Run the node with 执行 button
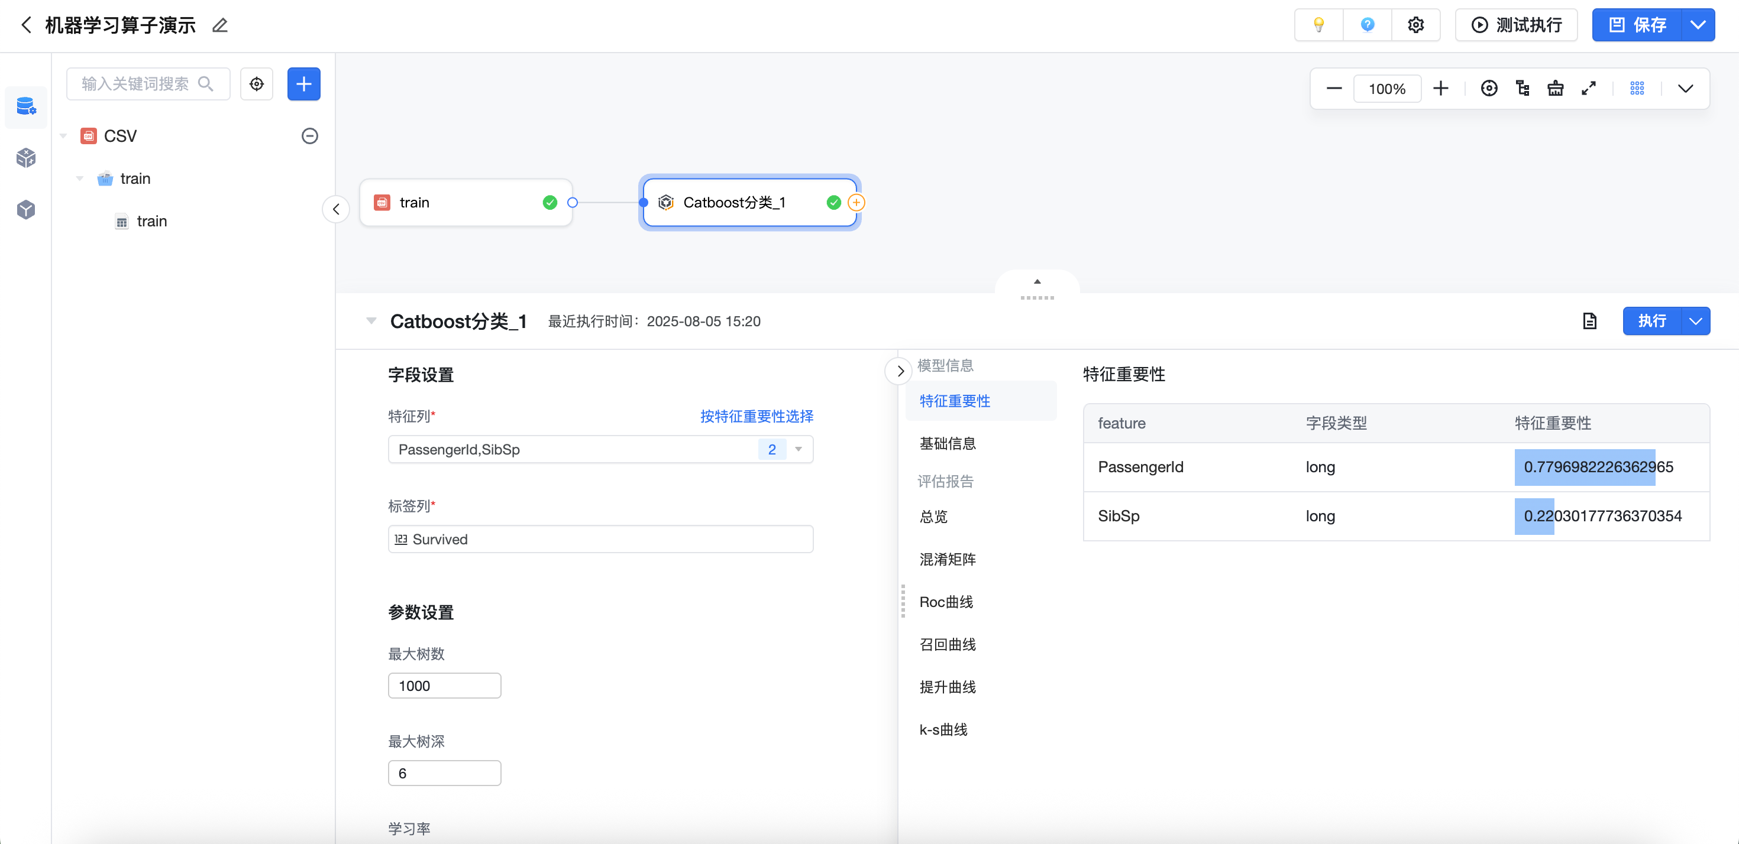 click(x=1651, y=321)
